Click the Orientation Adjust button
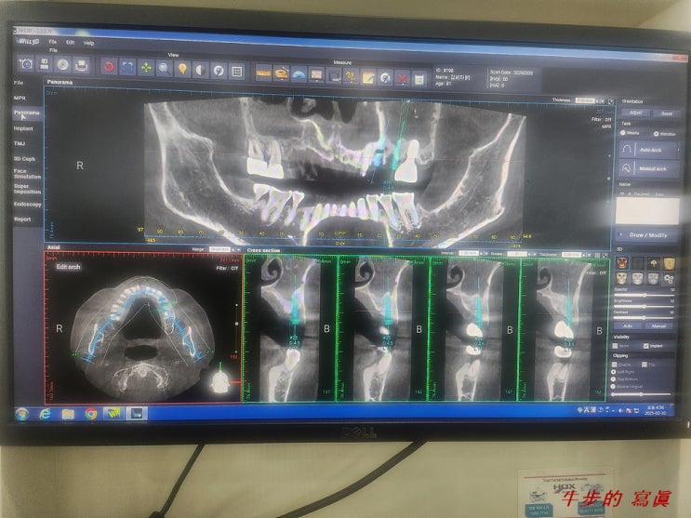691x518 pixels. coord(635,113)
